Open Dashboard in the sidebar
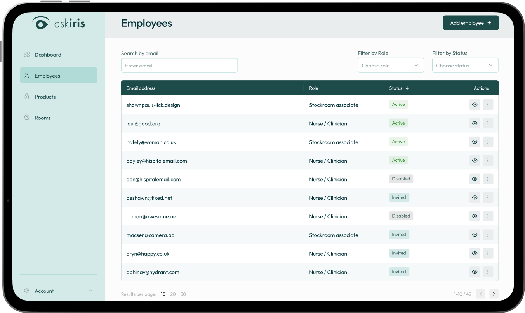525x313 pixels. (48, 55)
